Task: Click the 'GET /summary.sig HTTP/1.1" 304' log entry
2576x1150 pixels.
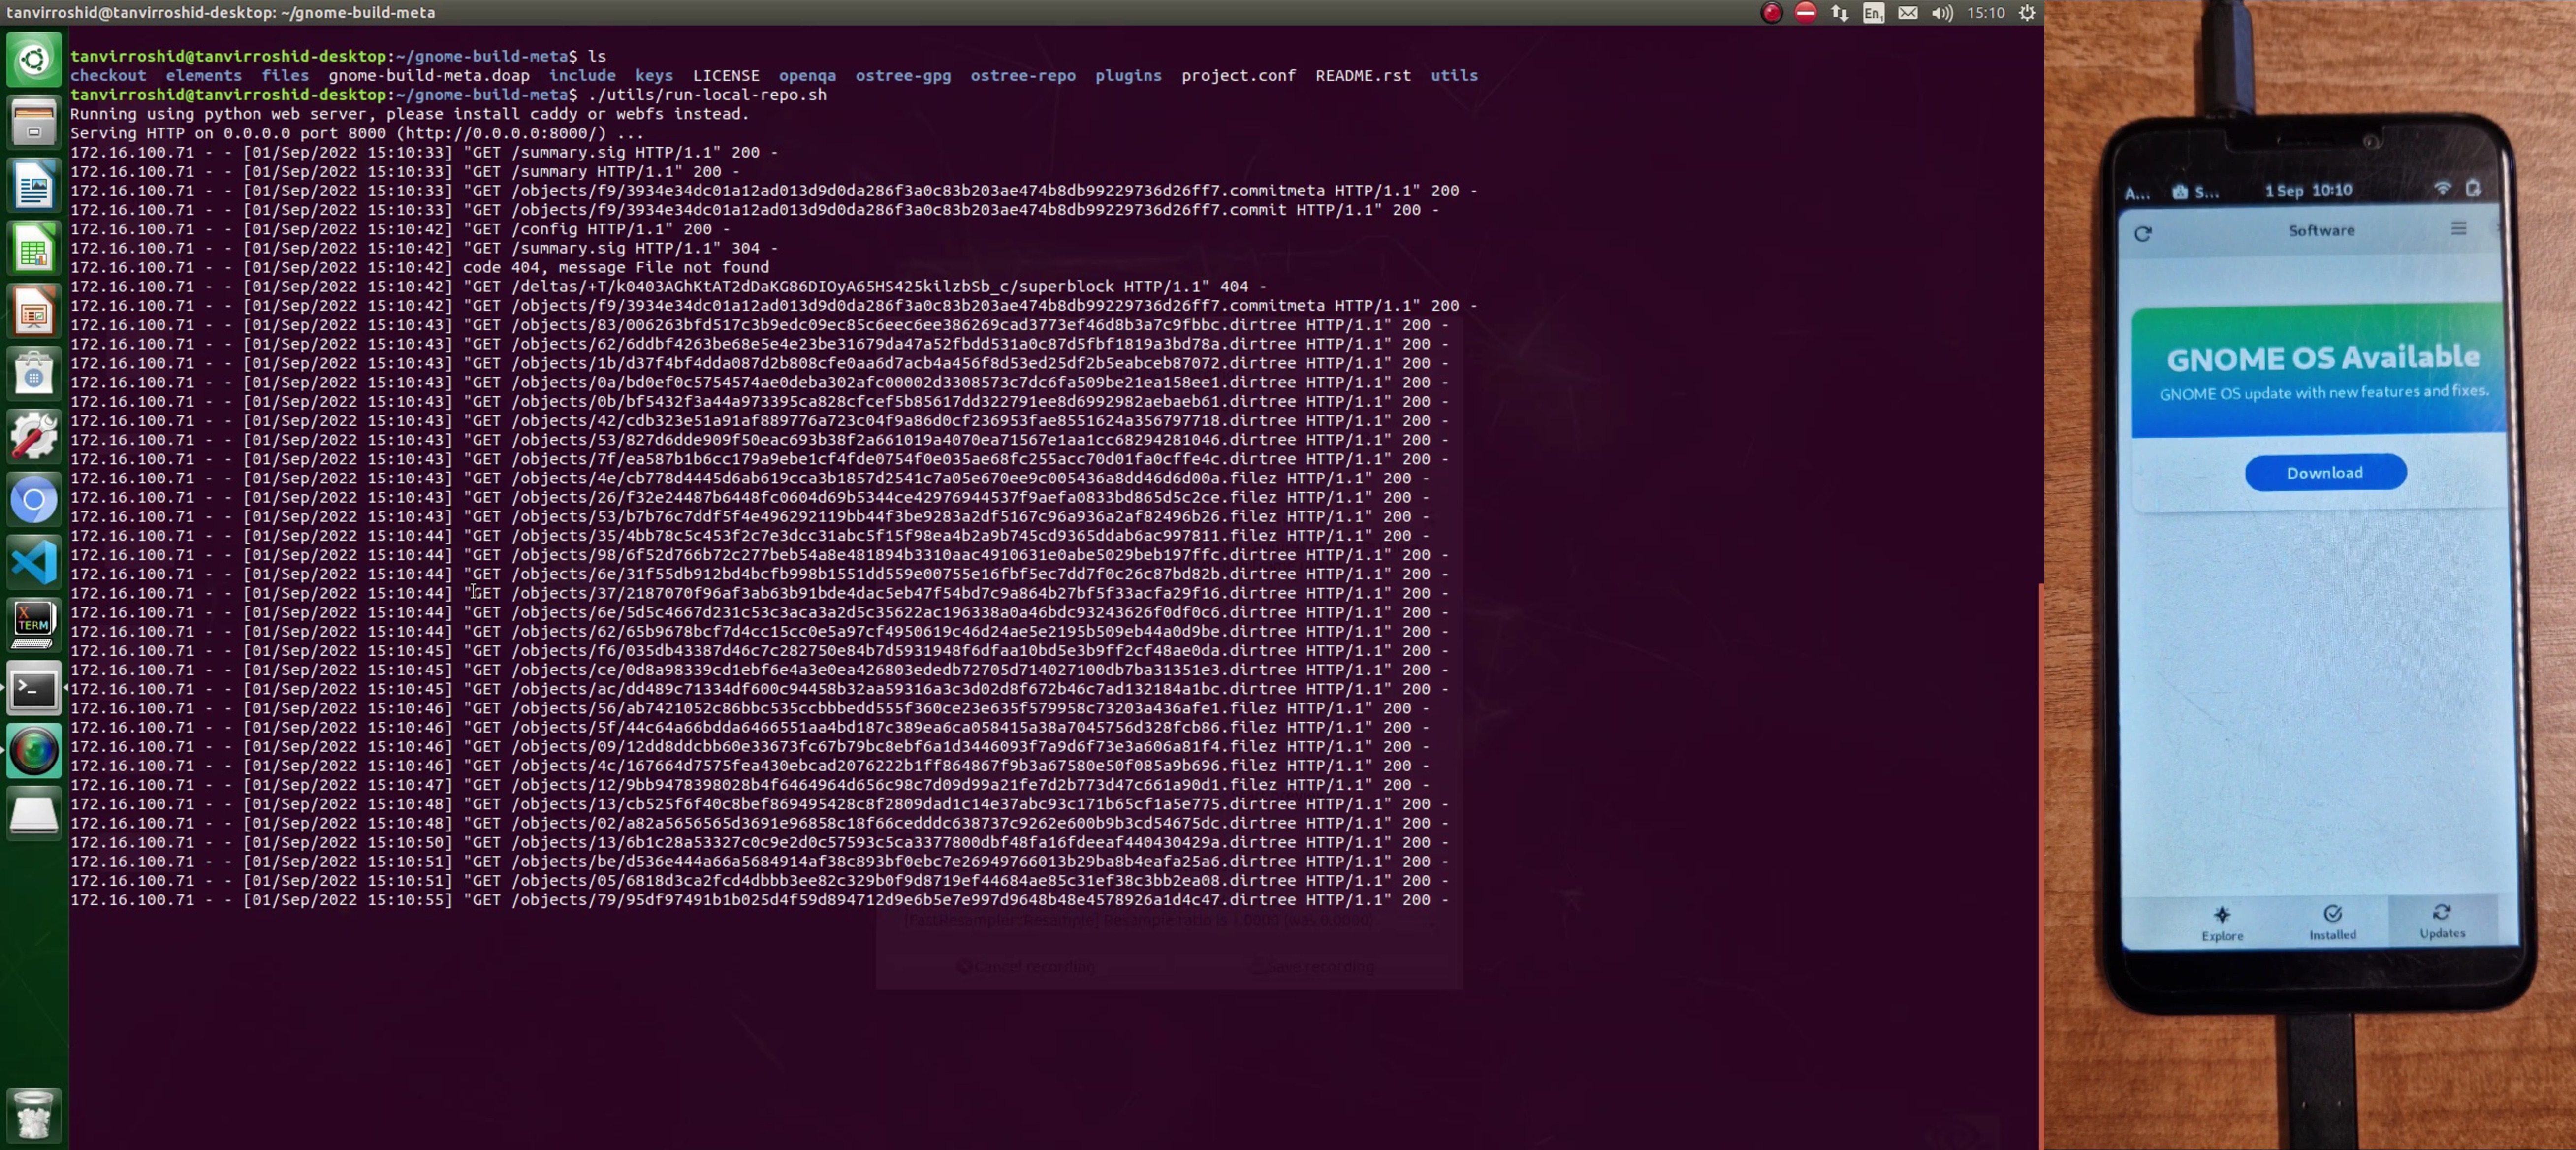Action: coord(424,248)
